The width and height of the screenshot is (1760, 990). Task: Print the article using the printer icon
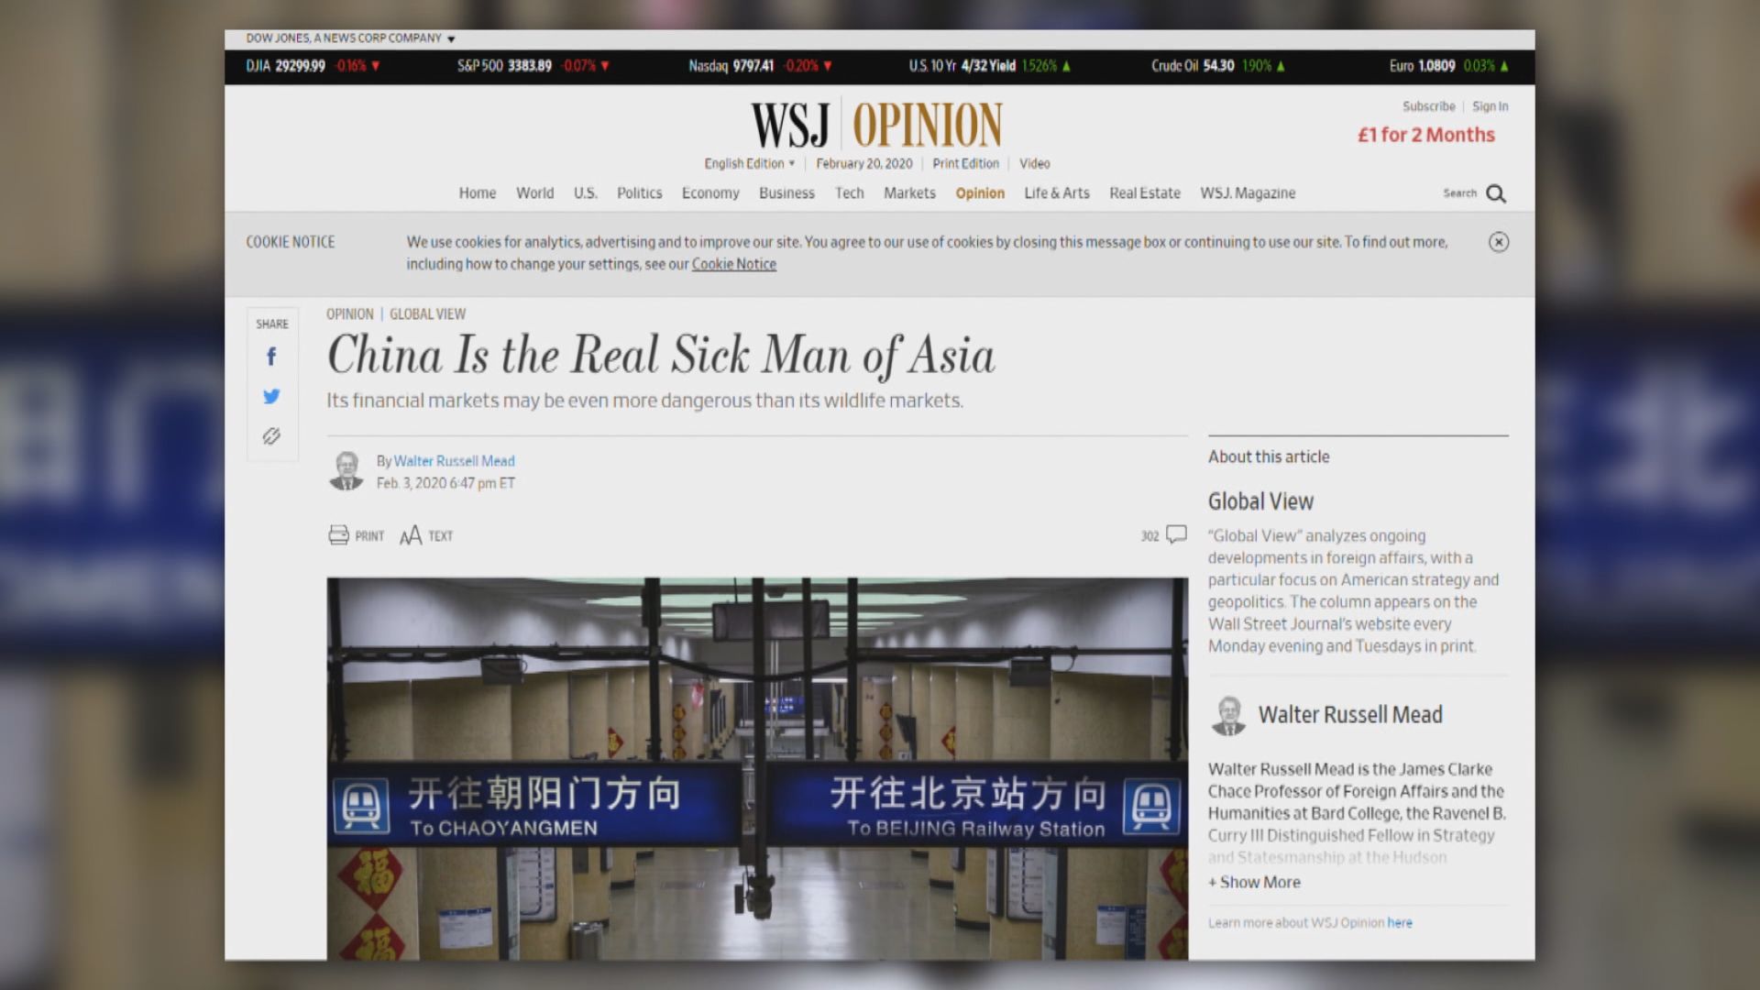point(339,534)
